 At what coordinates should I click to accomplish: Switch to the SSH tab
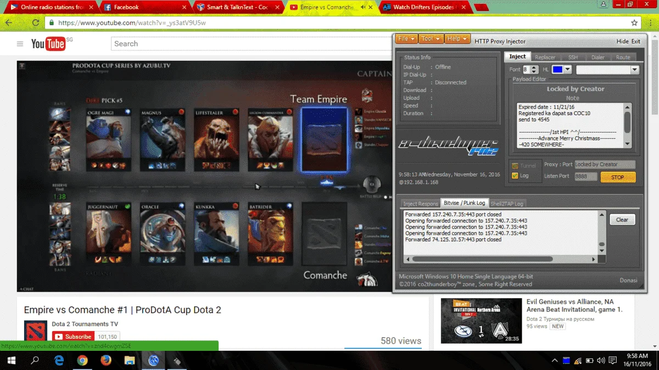point(573,57)
